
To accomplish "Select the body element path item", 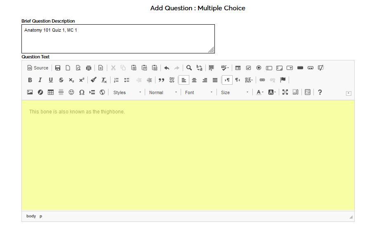I will click(x=31, y=216).
